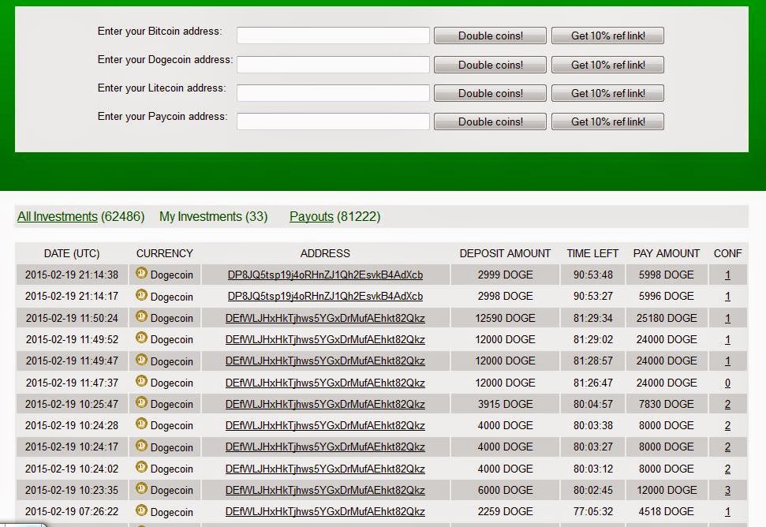Click Double coins! for Litecoin address
The height and width of the screenshot is (527, 766).
(x=490, y=93)
